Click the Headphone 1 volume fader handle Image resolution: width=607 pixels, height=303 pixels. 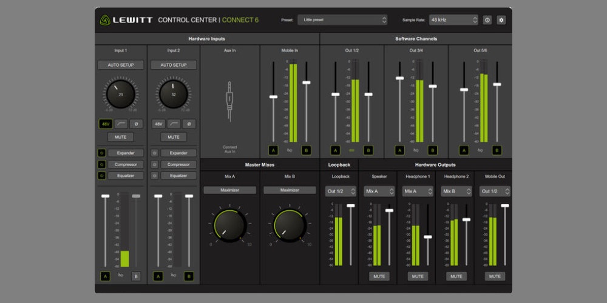[x=428, y=238]
